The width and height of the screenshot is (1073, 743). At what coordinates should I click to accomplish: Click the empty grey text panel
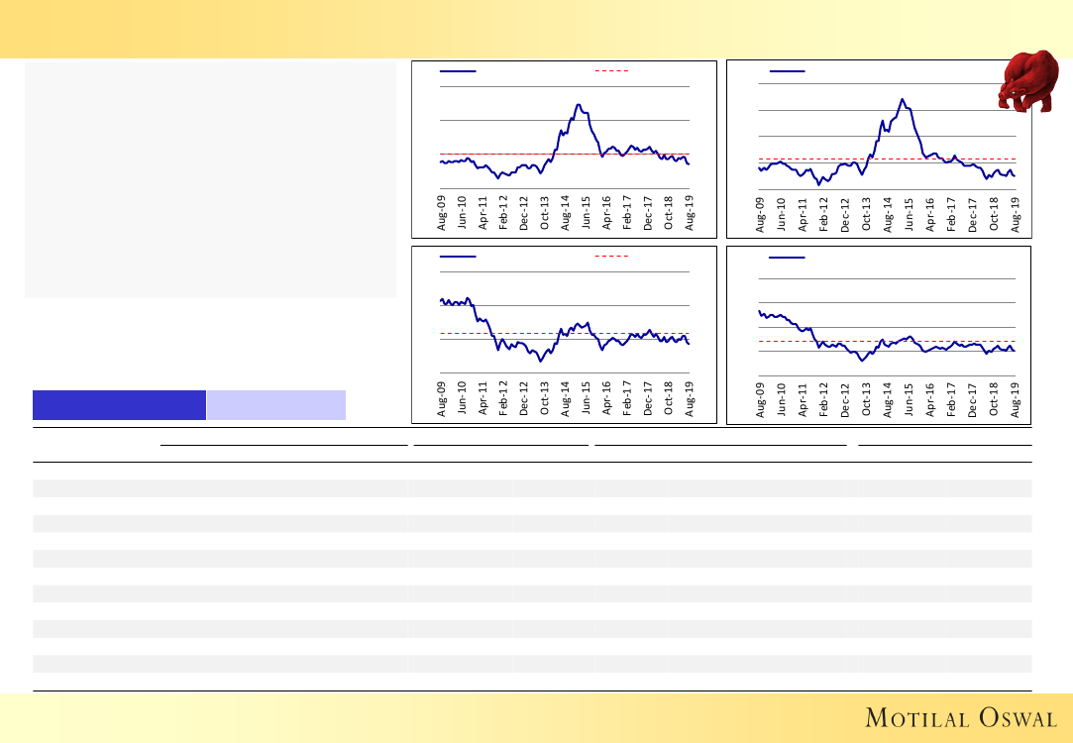(x=210, y=180)
